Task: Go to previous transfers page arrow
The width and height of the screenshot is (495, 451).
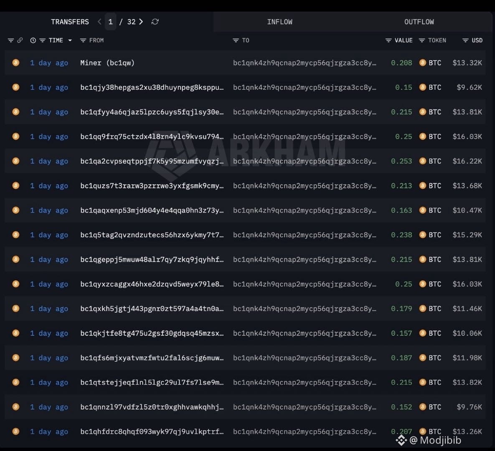Action: [99, 22]
